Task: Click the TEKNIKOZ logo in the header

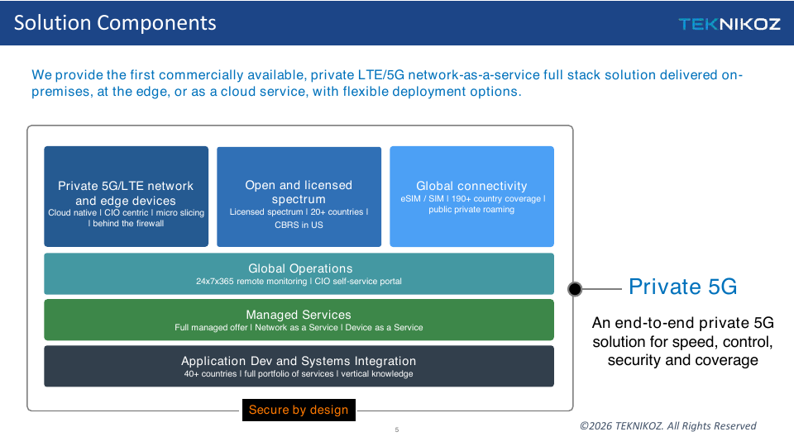Action: point(729,24)
